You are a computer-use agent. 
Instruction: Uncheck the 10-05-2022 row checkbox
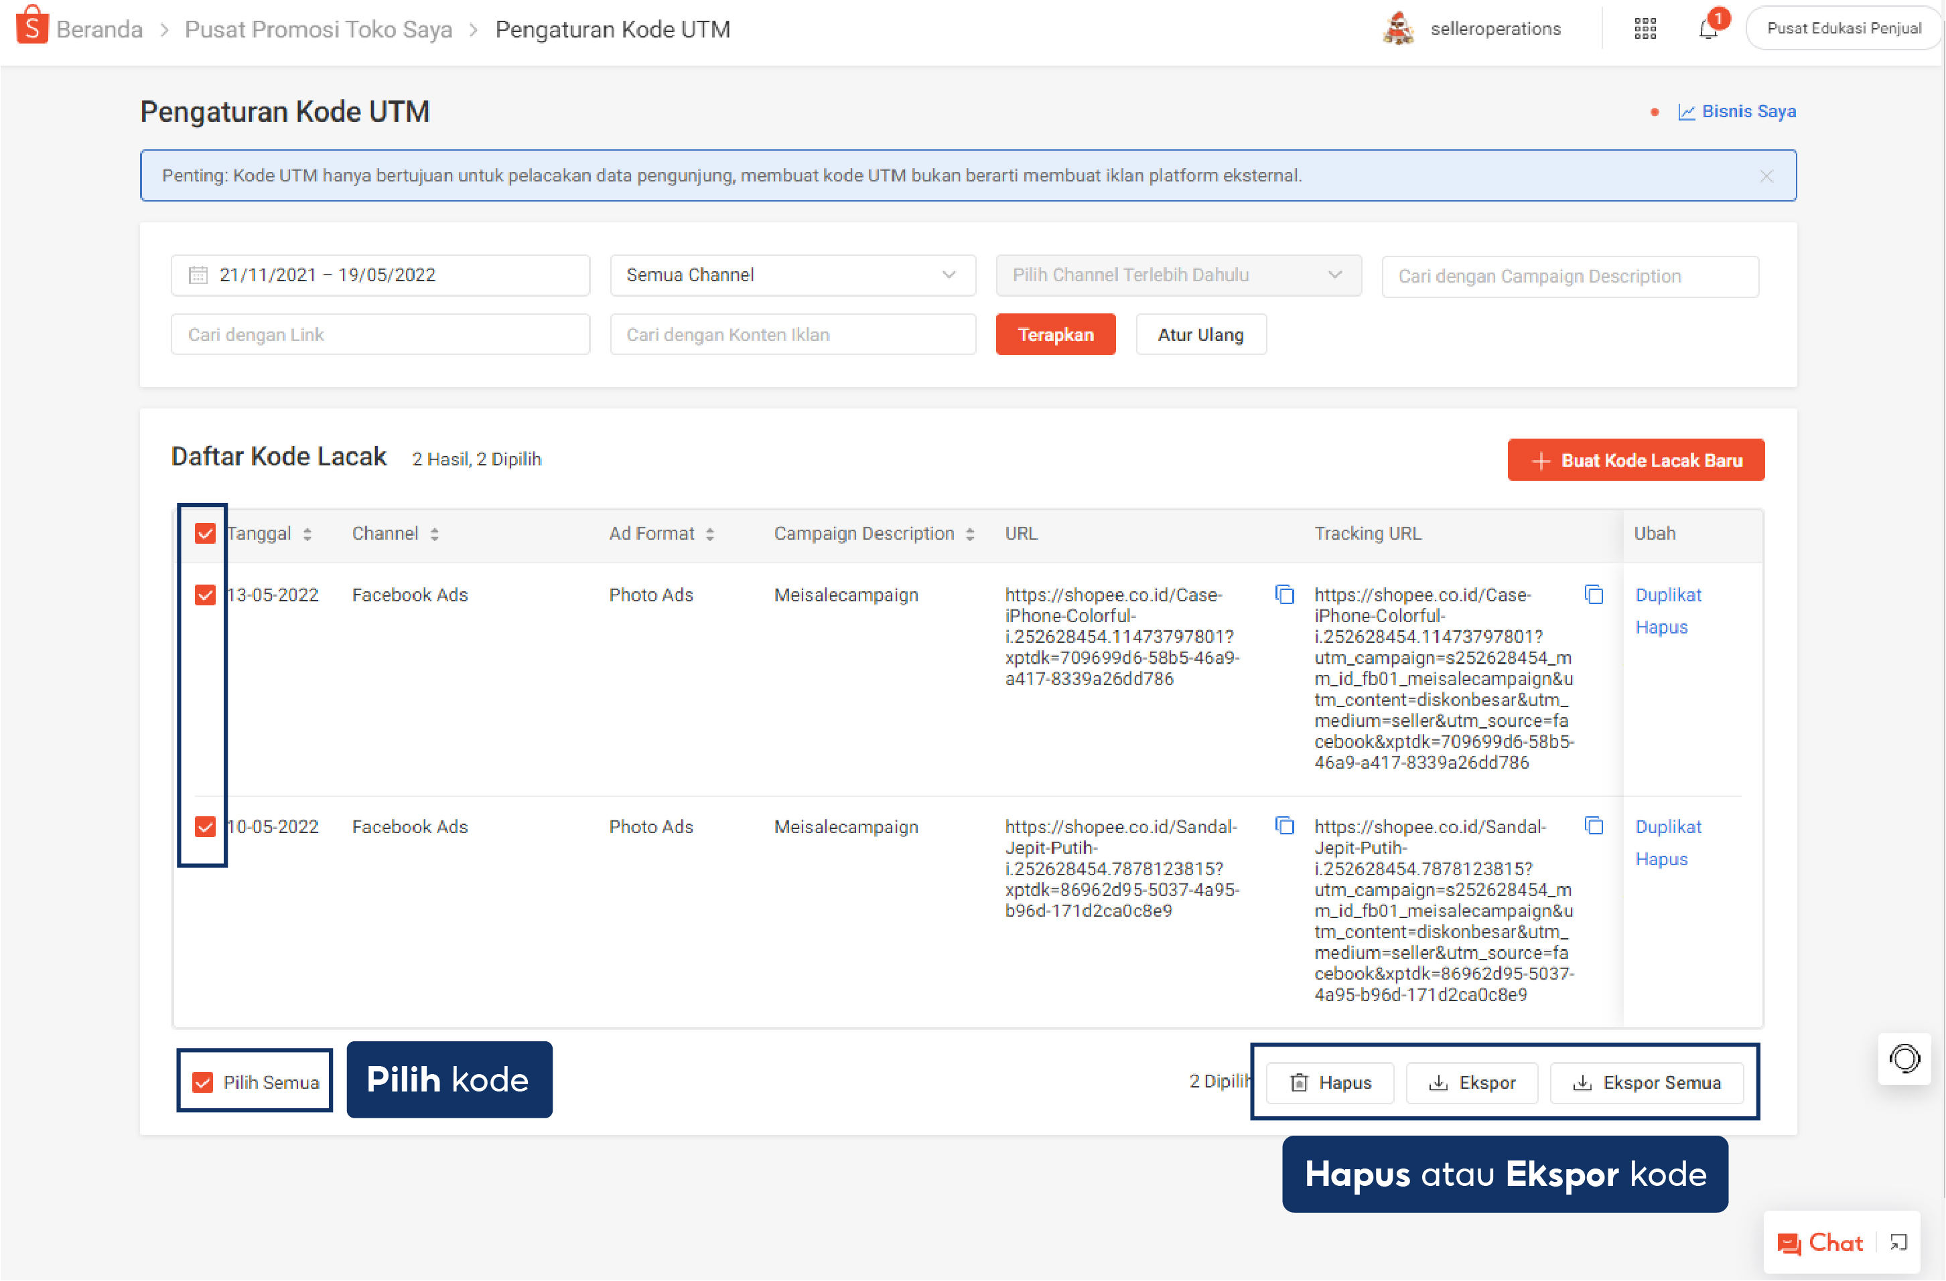click(x=205, y=826)
